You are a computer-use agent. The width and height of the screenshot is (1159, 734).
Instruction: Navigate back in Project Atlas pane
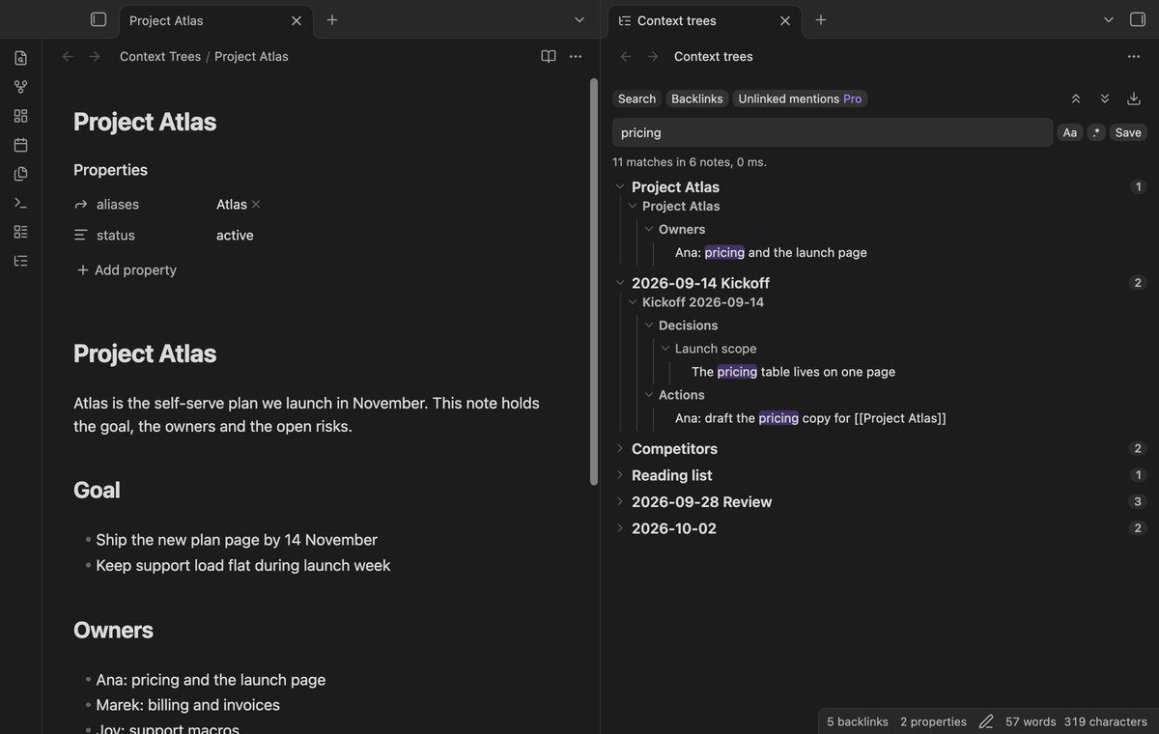pos(68,56)
